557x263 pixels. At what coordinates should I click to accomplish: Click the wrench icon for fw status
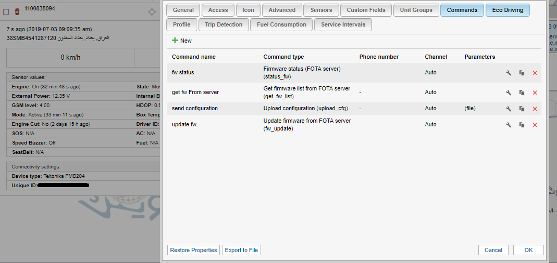pyautogui.click(x=509, y=73)
